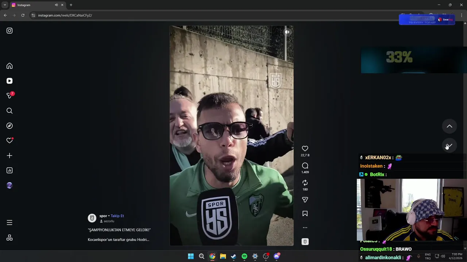Viewport: 467px width, 262px height.
Task: View site information icon in address bar
Action: pos(33,15)
